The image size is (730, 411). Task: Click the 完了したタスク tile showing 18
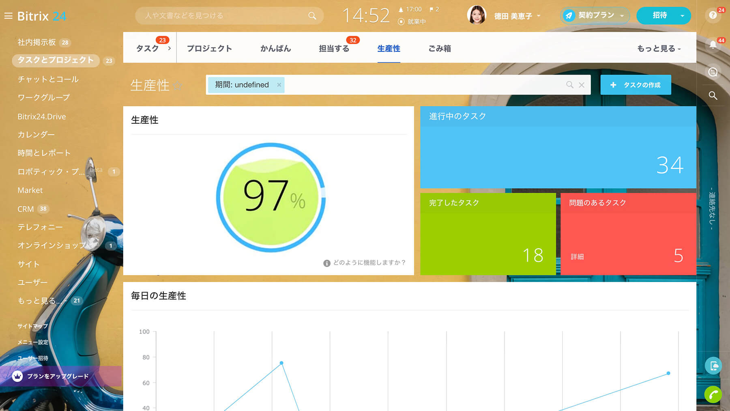tap(488, 234)
